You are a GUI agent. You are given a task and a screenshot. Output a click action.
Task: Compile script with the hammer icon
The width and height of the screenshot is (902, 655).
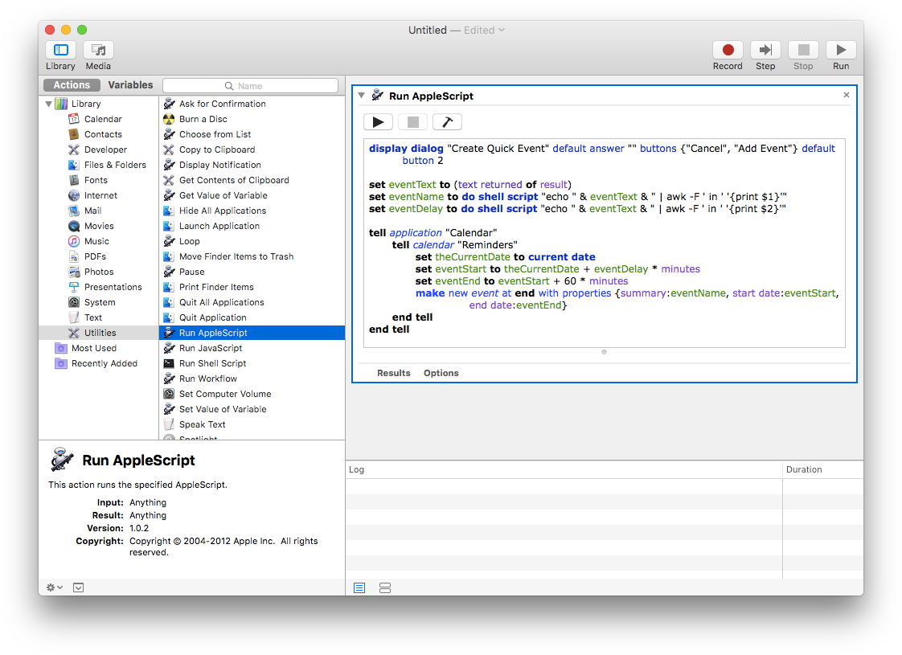click(447, 122)
